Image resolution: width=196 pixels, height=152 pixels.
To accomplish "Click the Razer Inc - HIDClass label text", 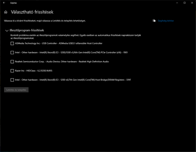I will pos(33,70).
